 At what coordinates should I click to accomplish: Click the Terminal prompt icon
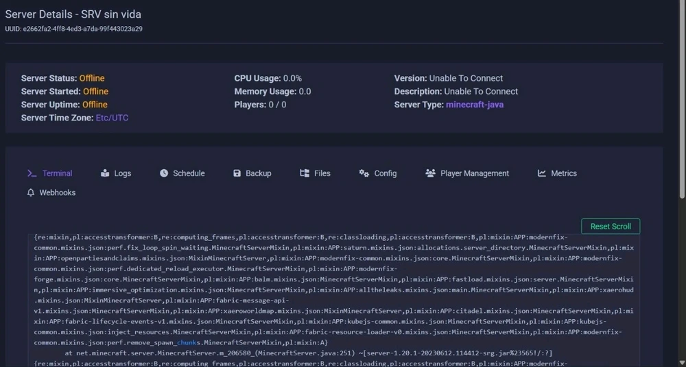[x=32, y=173]
